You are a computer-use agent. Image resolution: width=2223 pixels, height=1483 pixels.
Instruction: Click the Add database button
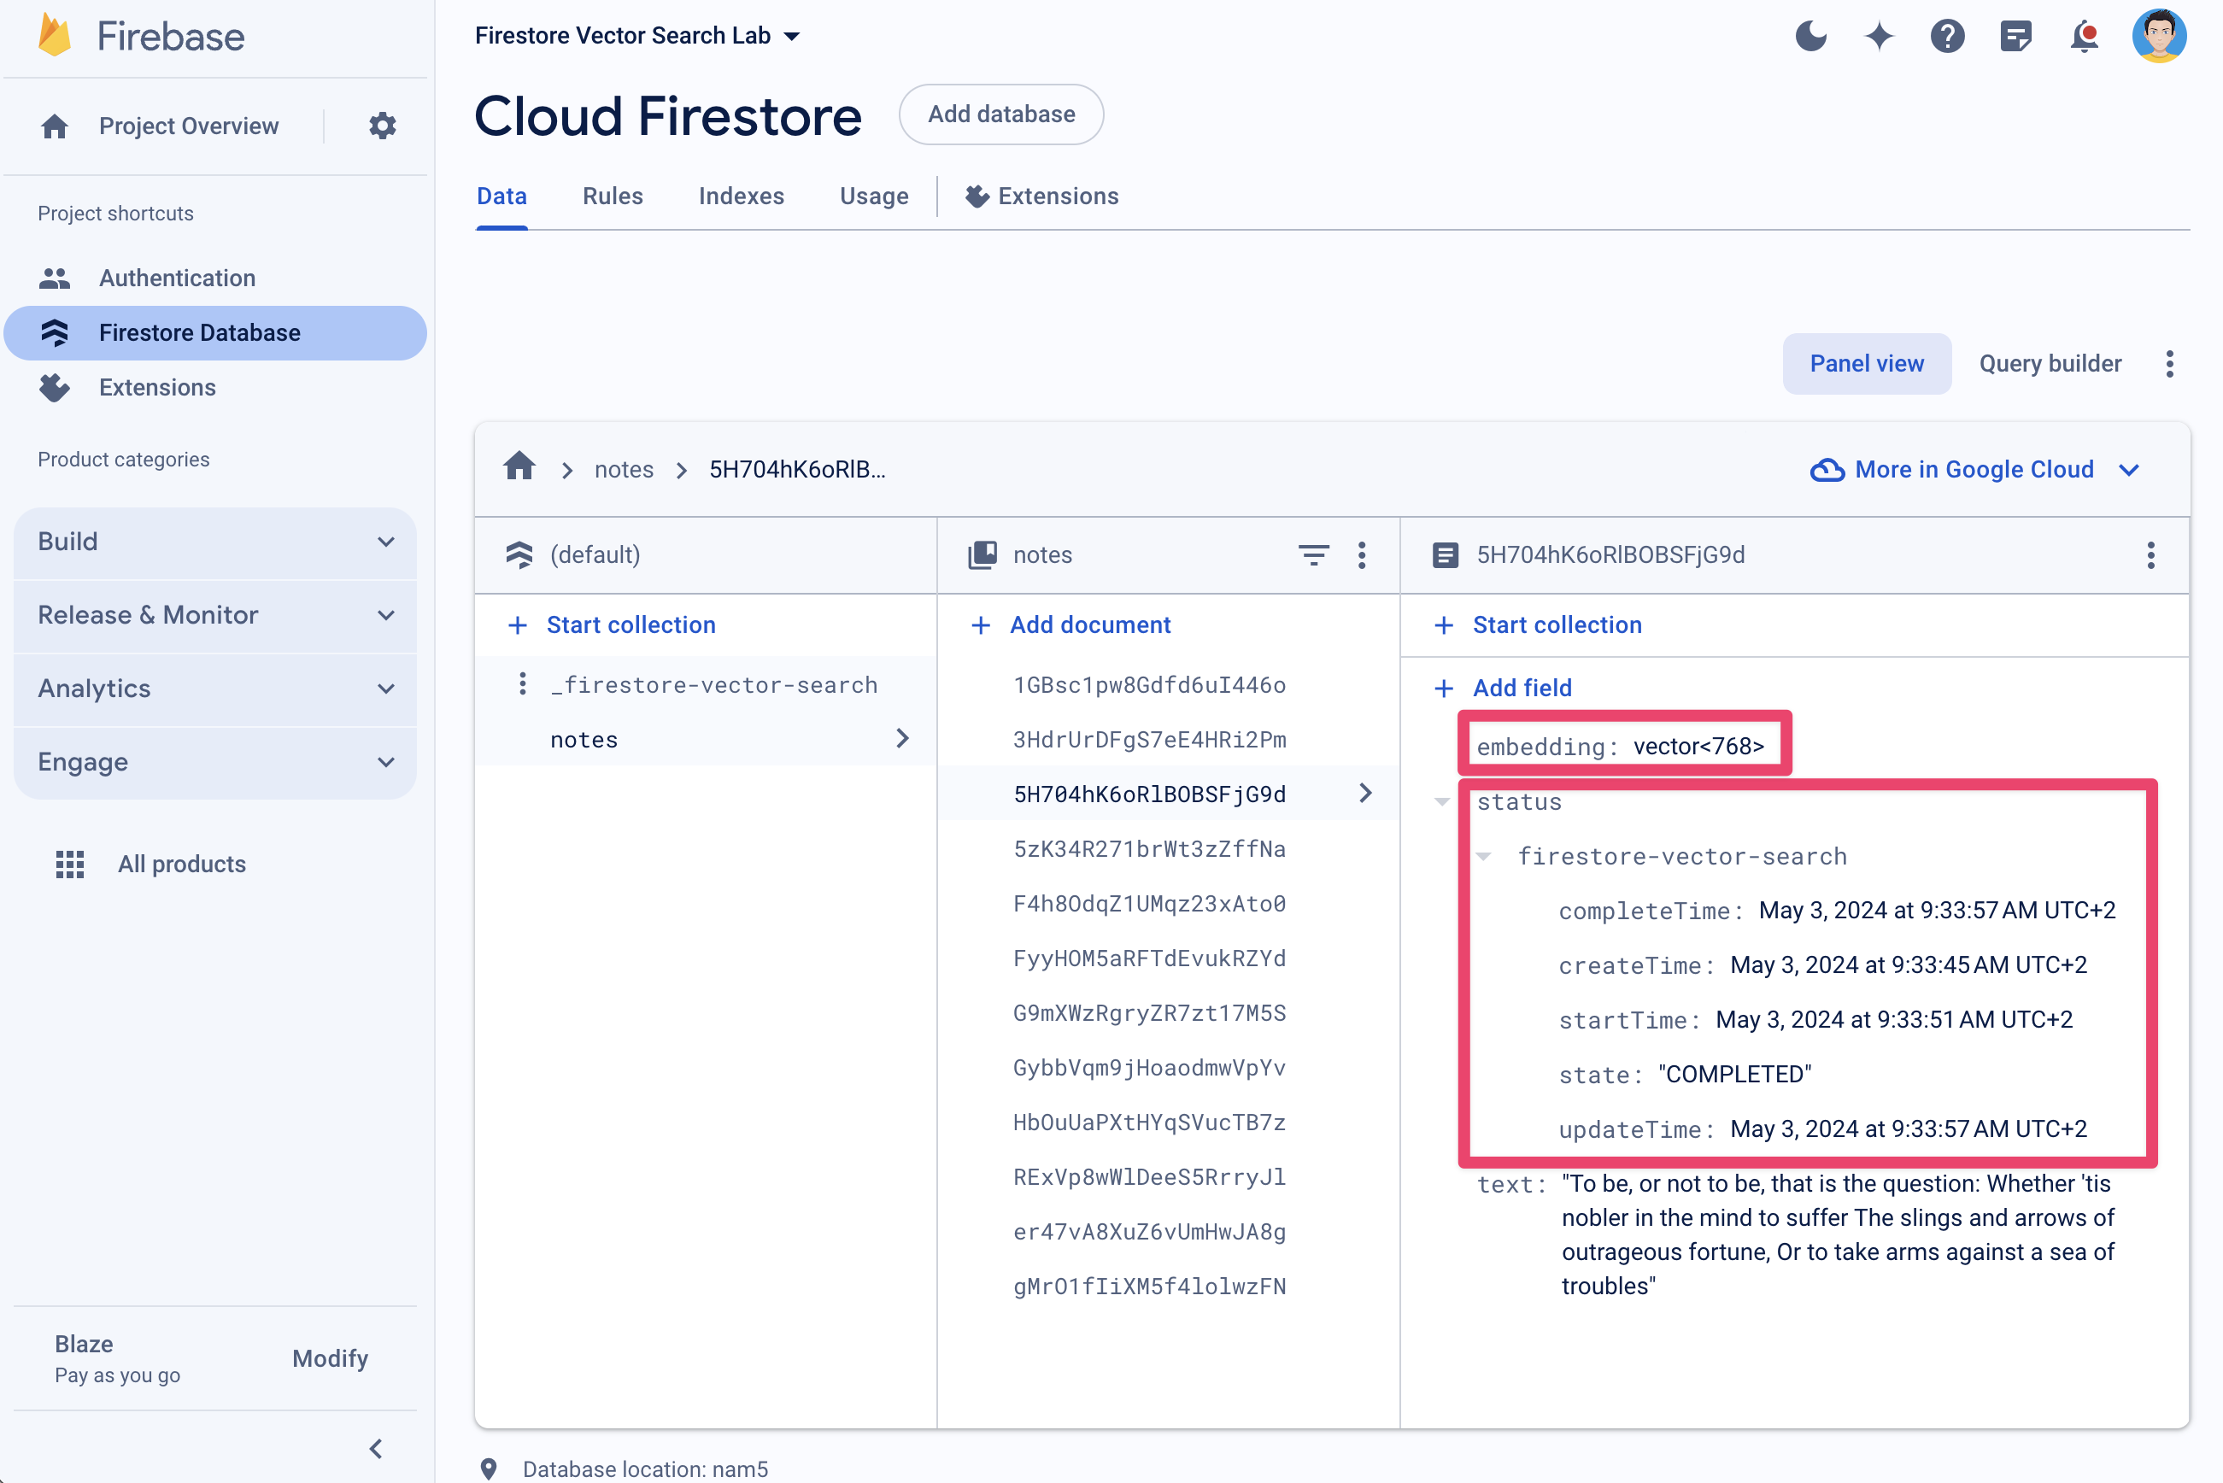(1001, 113)
